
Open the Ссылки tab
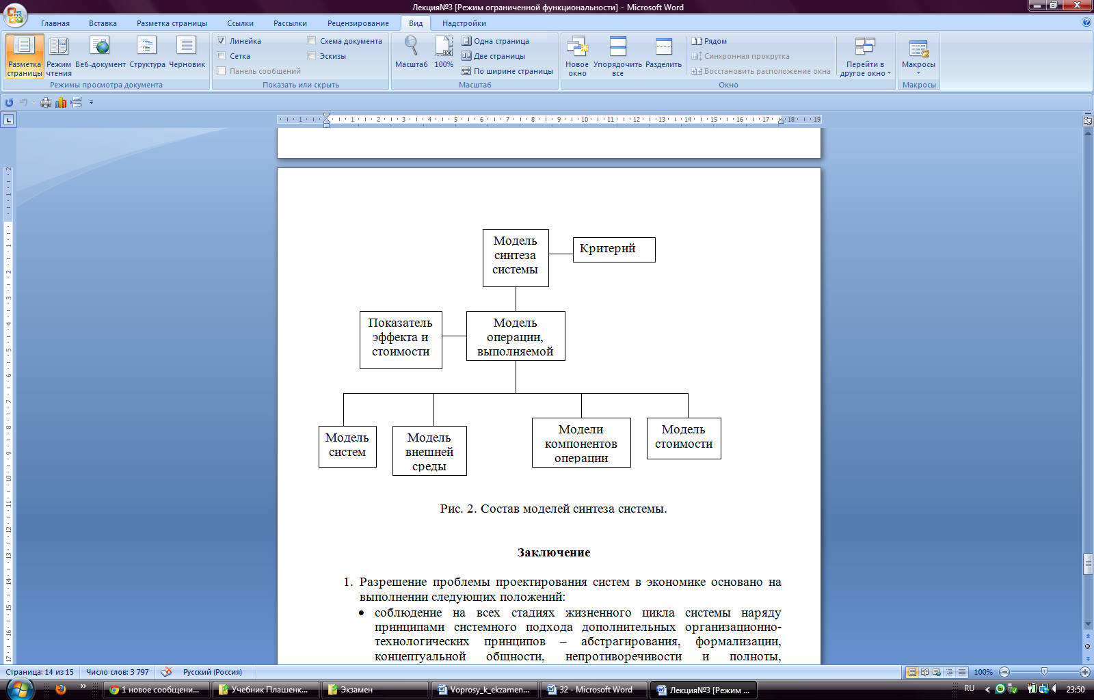tap(240, 23)
